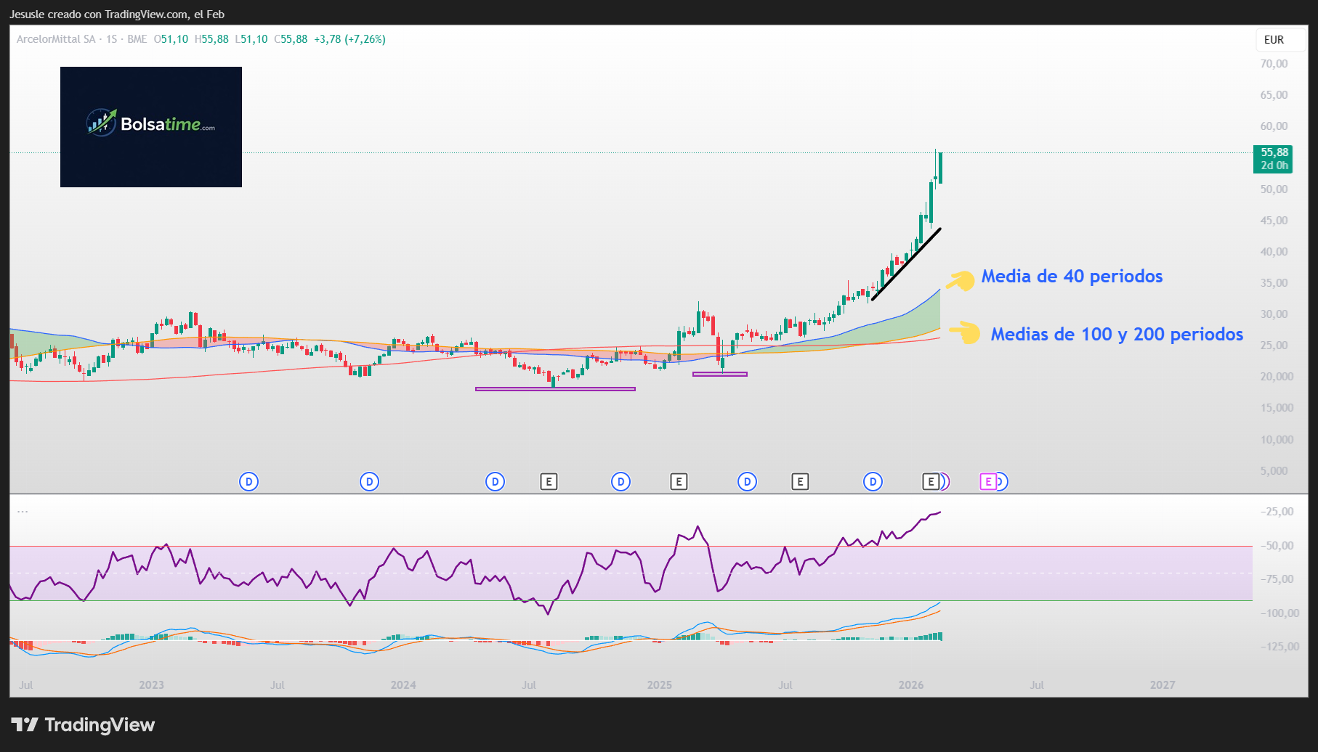Click the earnings "E" marker near 2026
The height and width of the screenshot is (752, 1318).
tap(931, 481)
